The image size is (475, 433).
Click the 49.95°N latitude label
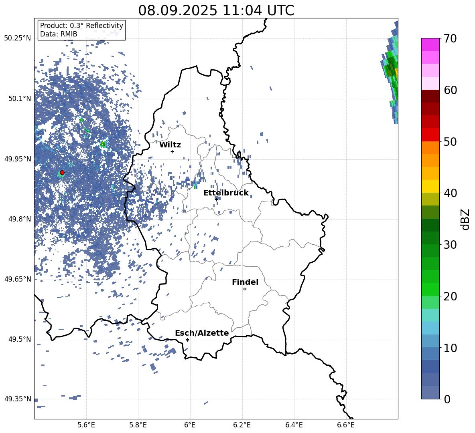click(x=18, y=159)
